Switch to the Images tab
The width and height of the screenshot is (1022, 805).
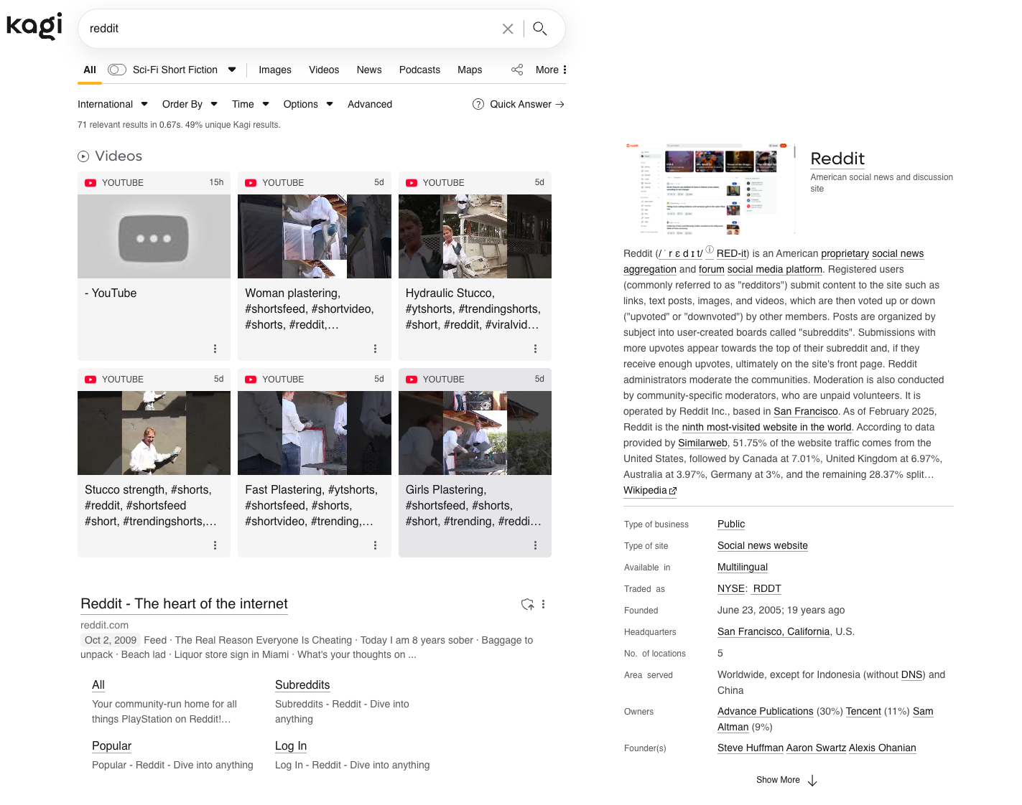coord(274,70)
